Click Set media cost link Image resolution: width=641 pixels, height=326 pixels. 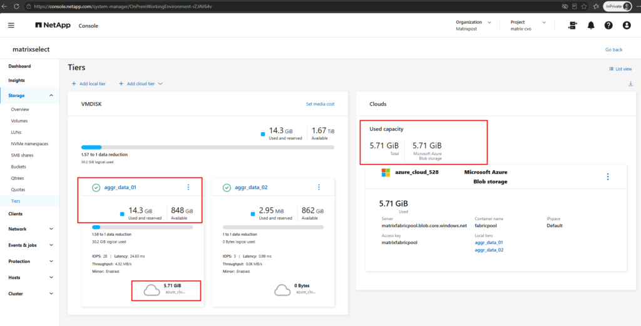click(320, 104)
